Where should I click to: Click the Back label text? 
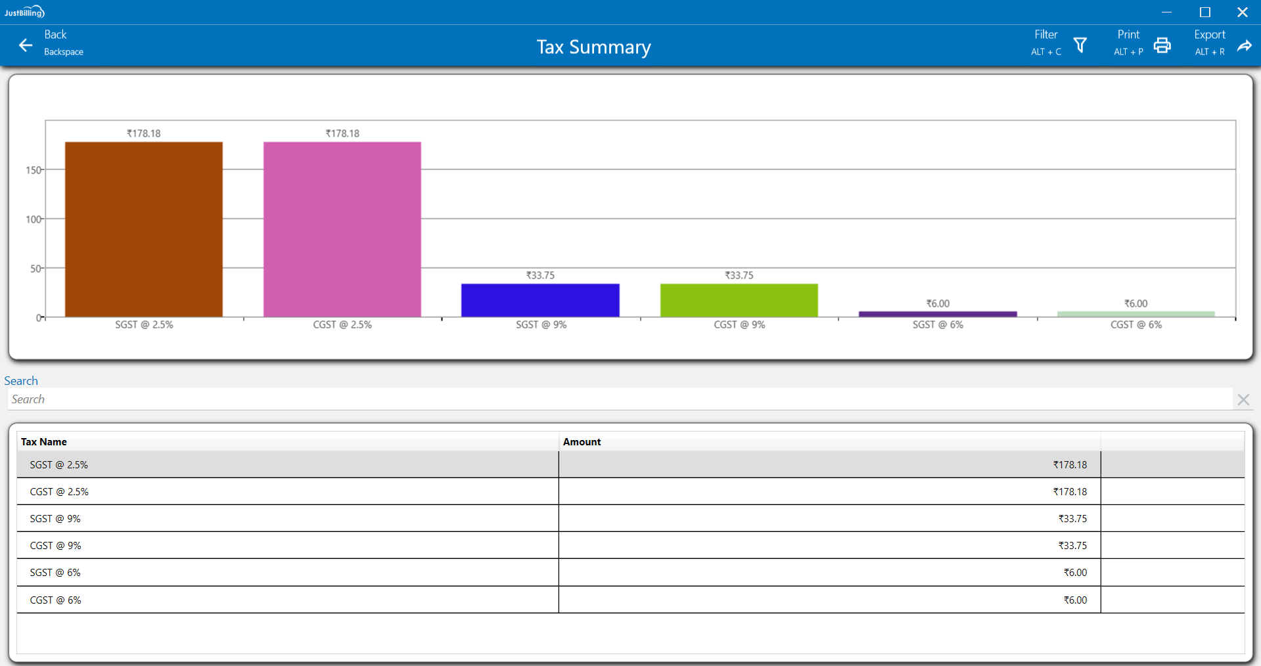pos(55,35)
